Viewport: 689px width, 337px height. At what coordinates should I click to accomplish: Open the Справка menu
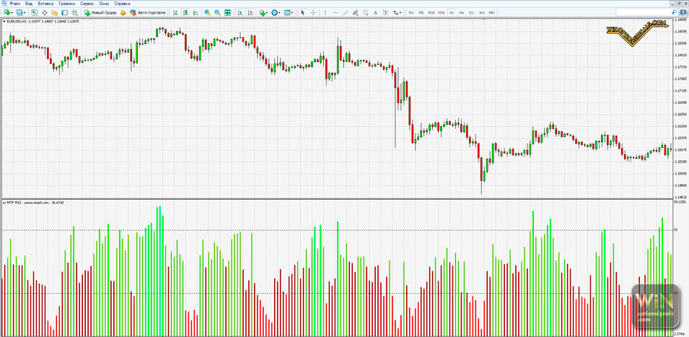(x=122, y=4)
